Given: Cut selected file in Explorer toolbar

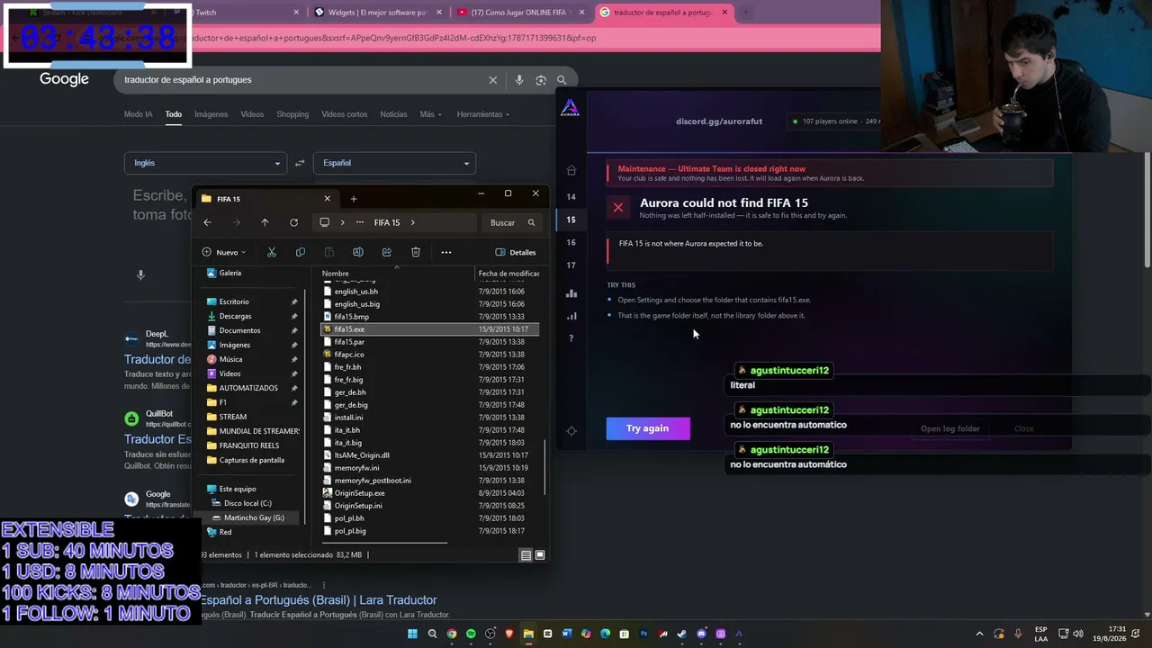Looking at the screenshot, I should point(272,252).
